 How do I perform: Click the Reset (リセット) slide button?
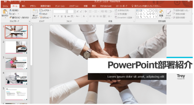coord(43,14)
